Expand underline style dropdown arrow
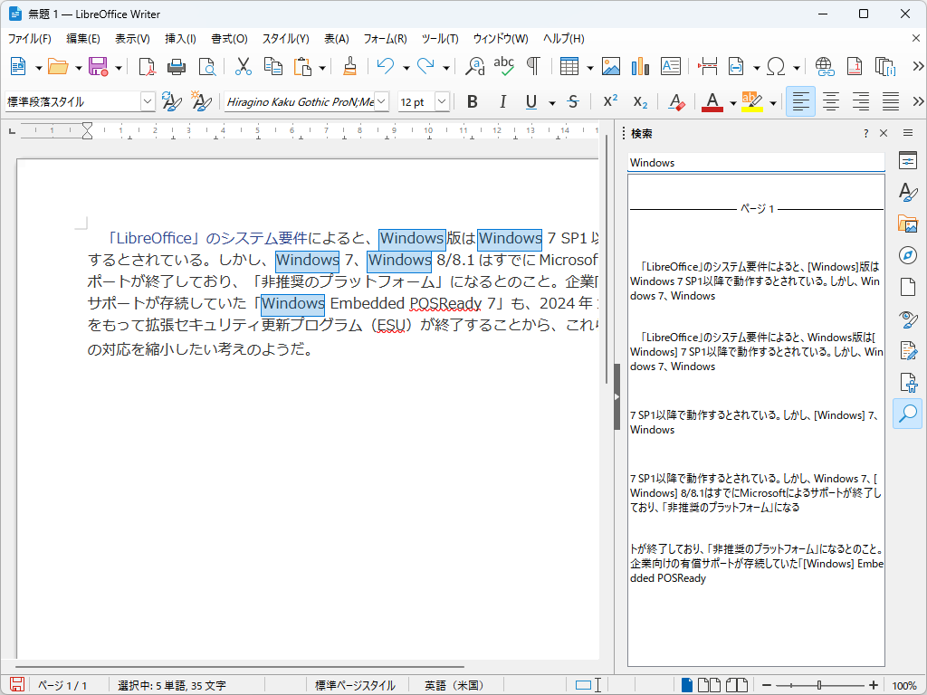Screen dimensions: 927x695 [552, 103]
